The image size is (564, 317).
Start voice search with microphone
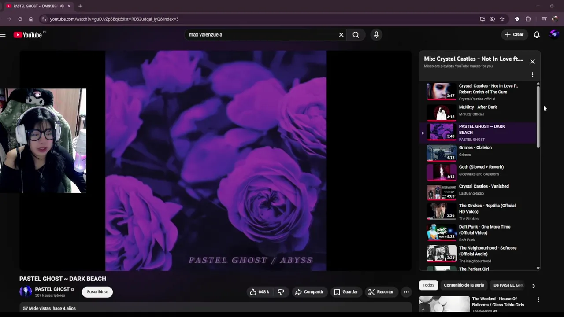click(x=376, y=35)
